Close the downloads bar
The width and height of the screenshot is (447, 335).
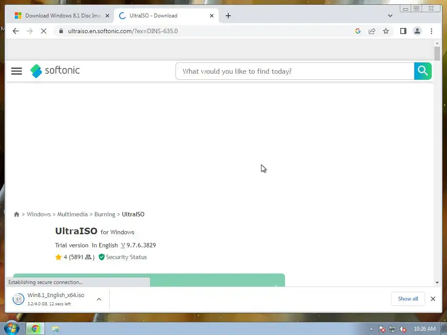[x=433, y=299]
